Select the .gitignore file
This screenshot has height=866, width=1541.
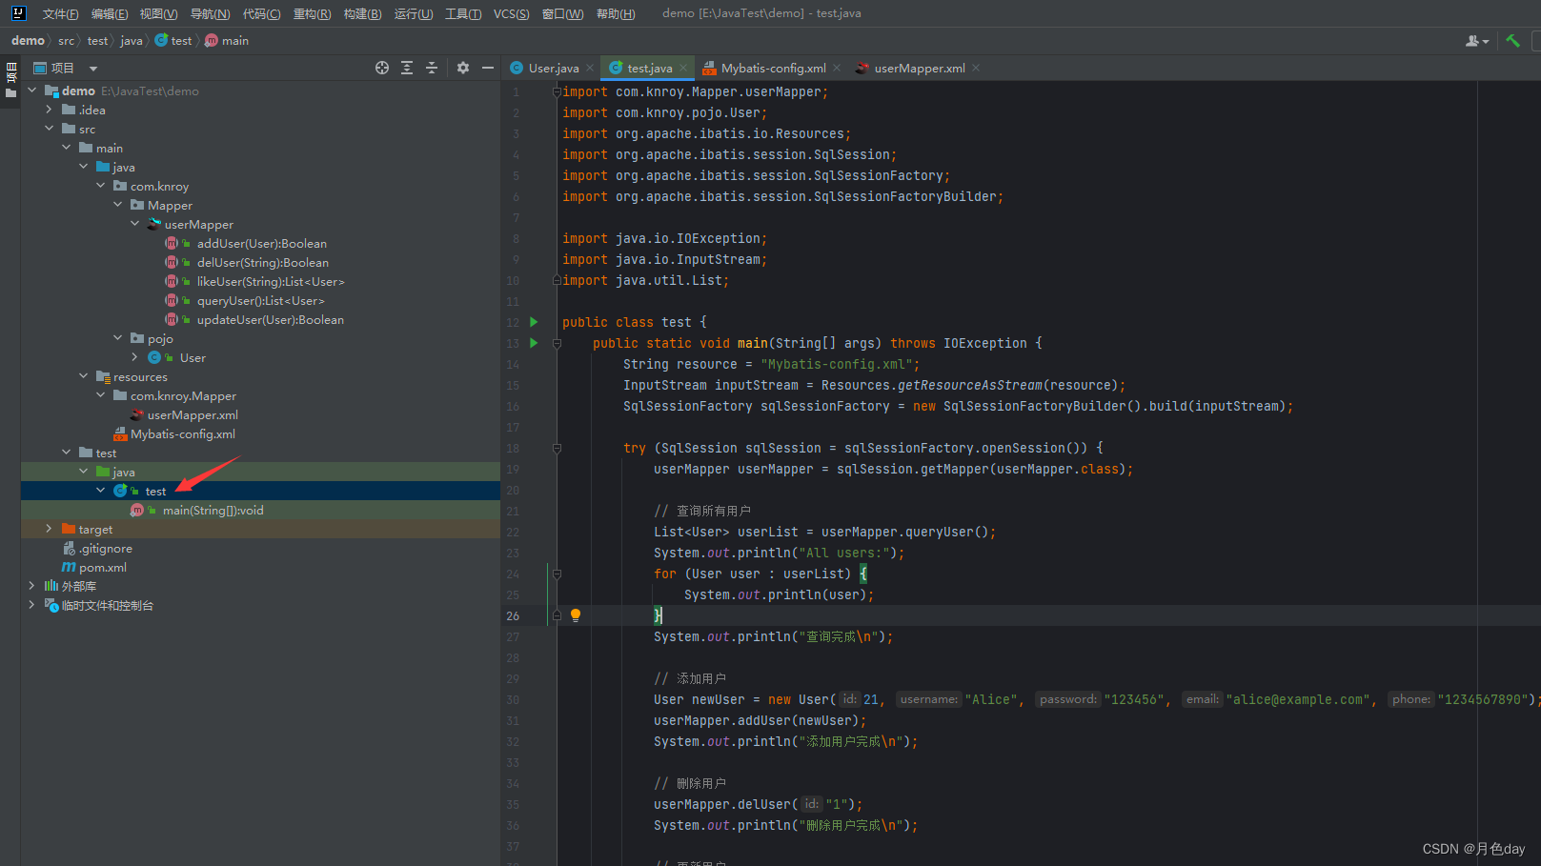click(x=105, y=548)
